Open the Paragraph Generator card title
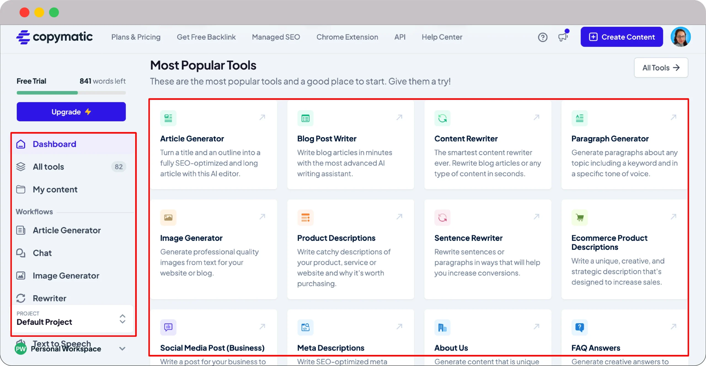Viewport: 706px width, 366px height. coord(610,139)
